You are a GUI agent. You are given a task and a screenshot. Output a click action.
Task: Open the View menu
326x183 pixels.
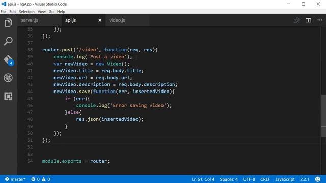pyautogui.click(x=42, y=12)
